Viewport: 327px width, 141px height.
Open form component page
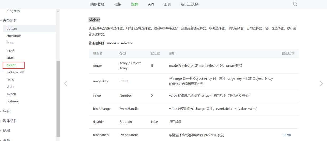(10, 43)
